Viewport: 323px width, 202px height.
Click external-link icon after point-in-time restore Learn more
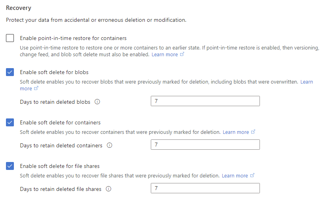tap(182, 54)
